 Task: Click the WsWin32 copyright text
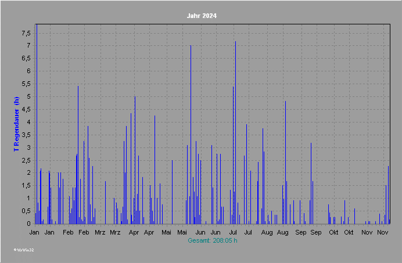pos(24,250)
